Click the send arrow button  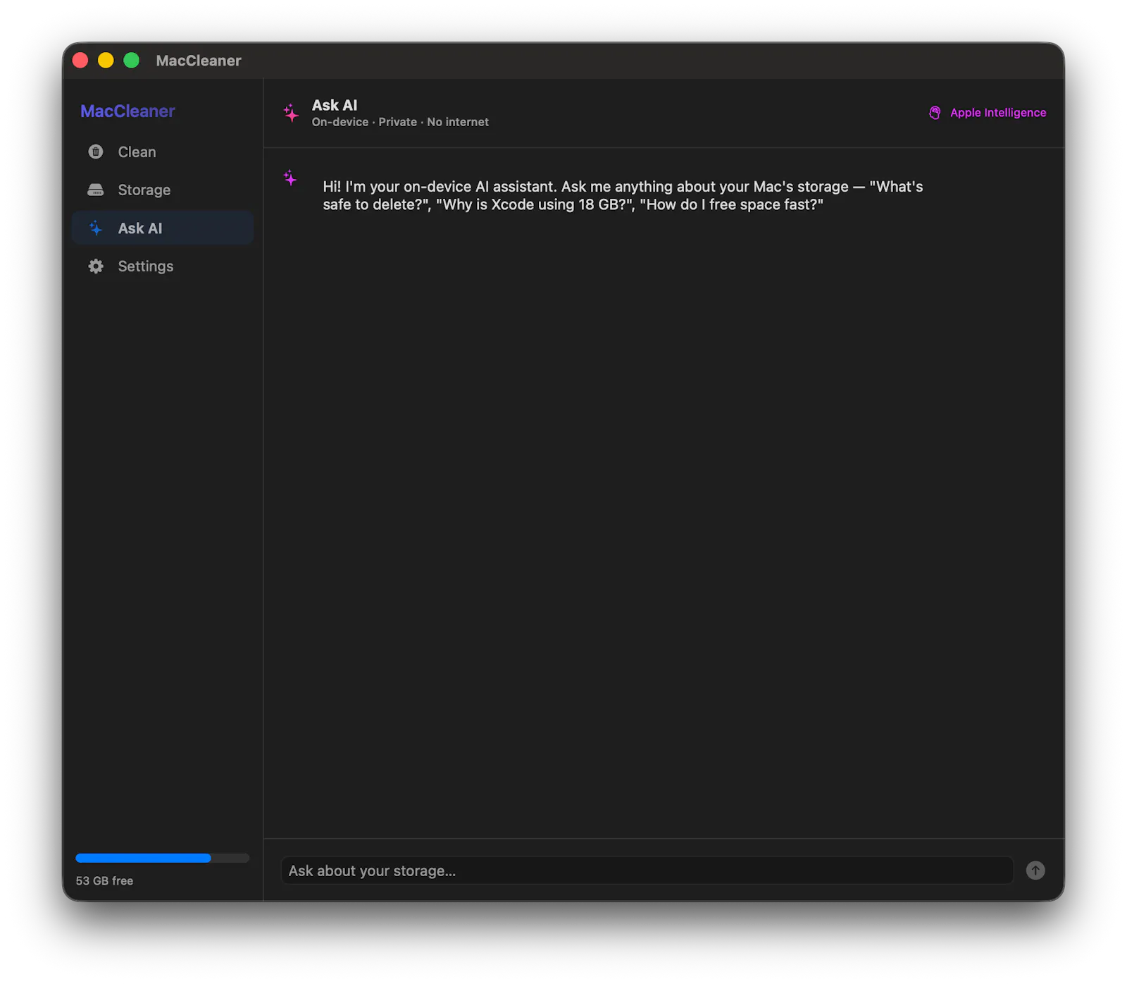pos(1035,871)
